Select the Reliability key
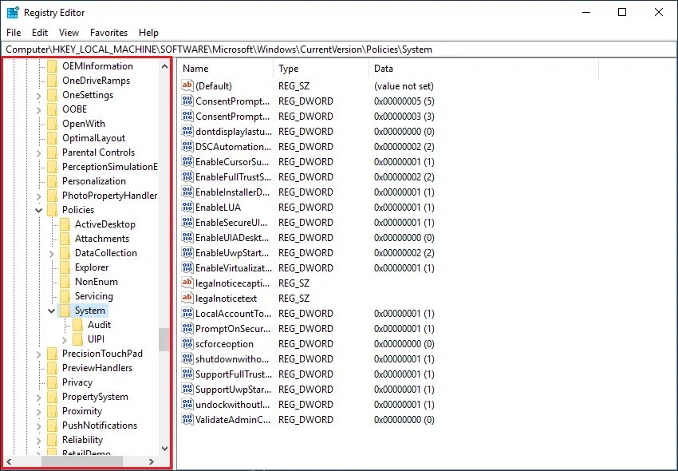 (83, 440)
